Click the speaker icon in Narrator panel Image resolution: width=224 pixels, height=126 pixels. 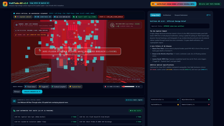click(x=14, y=101)
